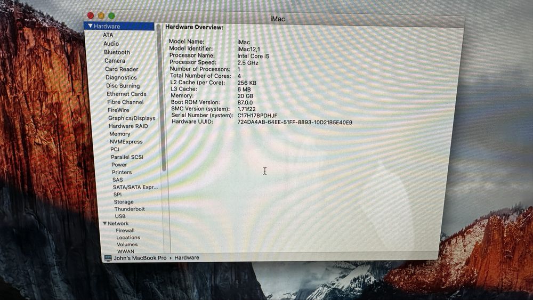Select Audio in the sidebar
Viewport: 533px width, 300px height.
click(111, 44)
